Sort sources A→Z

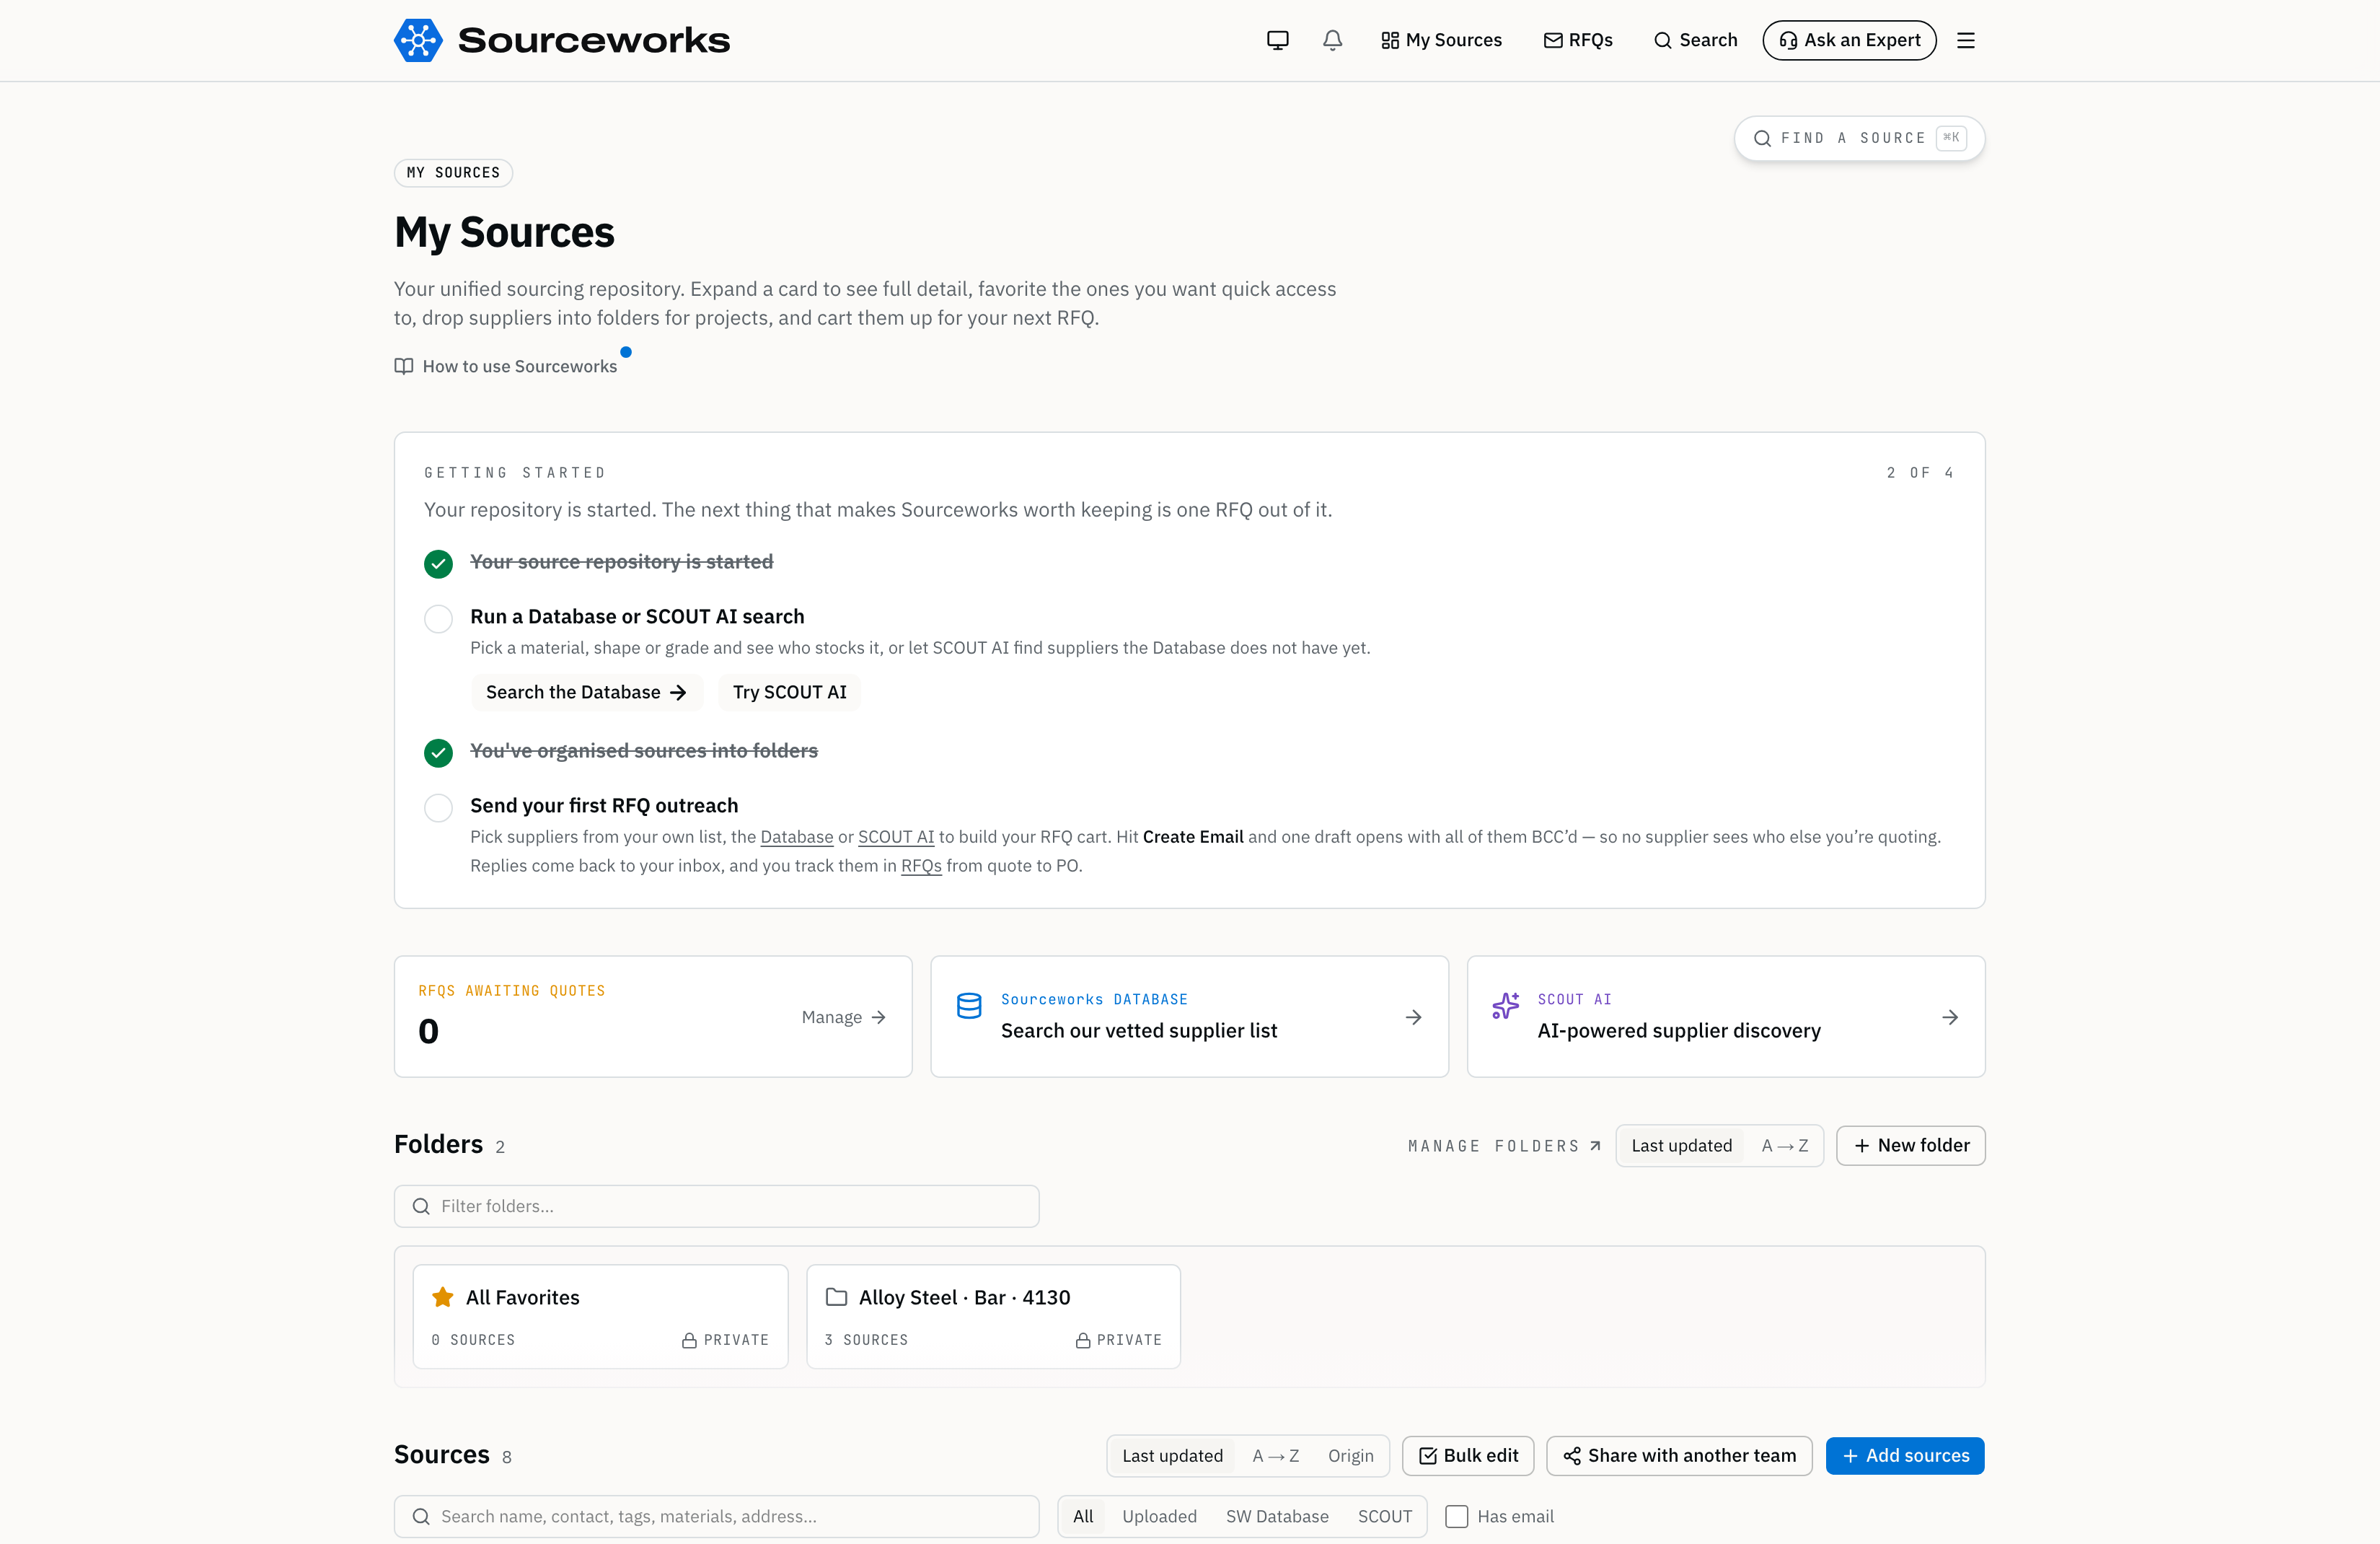(x=1275, y=1456)
